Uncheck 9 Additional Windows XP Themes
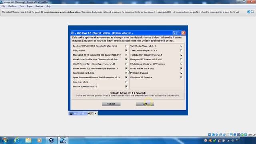 pyautogui.click(x=181, y=64)
